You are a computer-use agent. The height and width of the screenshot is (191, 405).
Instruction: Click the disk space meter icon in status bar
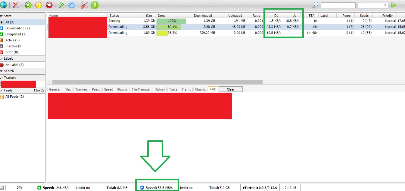tap(2, 187)
